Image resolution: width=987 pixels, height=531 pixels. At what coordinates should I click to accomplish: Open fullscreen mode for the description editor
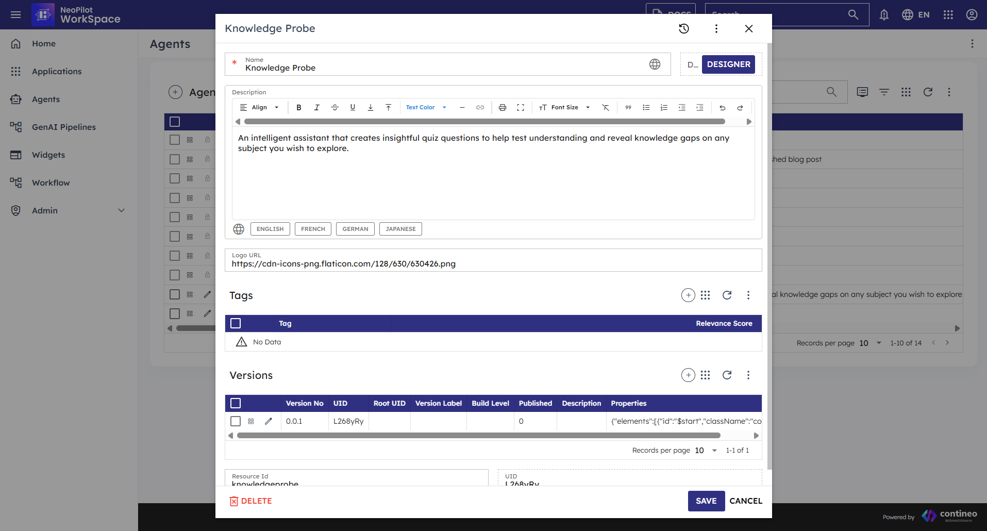[520, 107]
